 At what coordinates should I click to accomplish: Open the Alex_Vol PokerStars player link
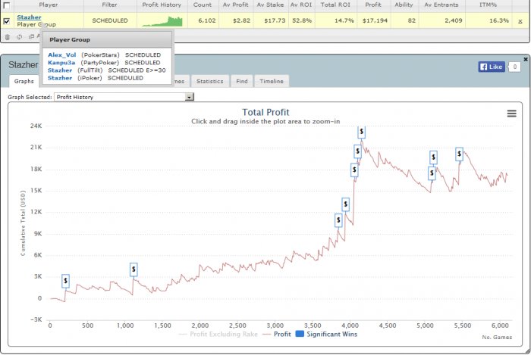(62, 54)
